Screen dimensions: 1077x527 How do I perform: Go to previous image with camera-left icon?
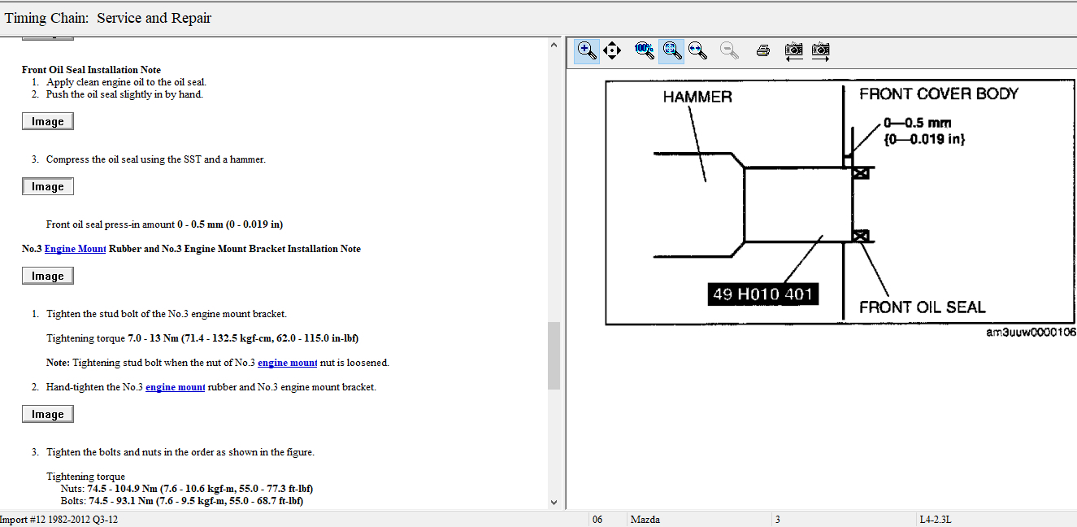point(794,50)
